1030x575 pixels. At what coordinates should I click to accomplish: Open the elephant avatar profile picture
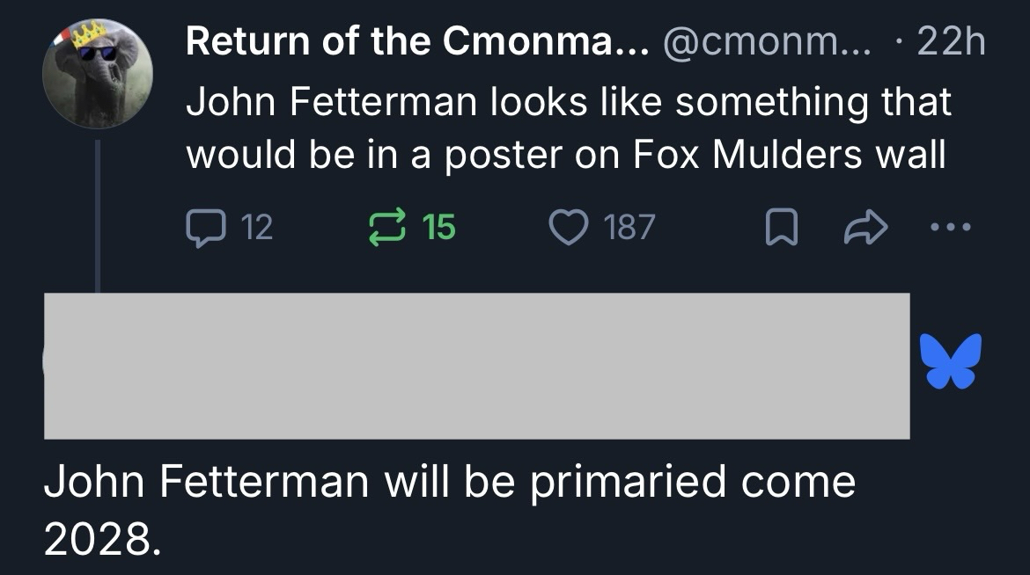pos(99,75)
